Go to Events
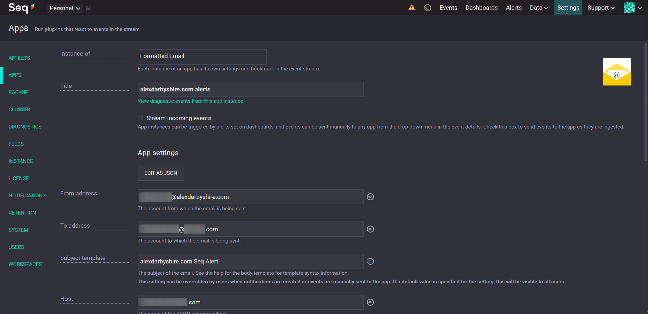The height and width of the screenshot is (314, 648). [448, 8]
